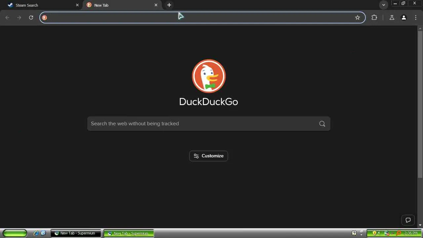Click the DuckDuckGo site icon in address bar
423x238 pixels.
pyautogui.click(x=45, y=18)
